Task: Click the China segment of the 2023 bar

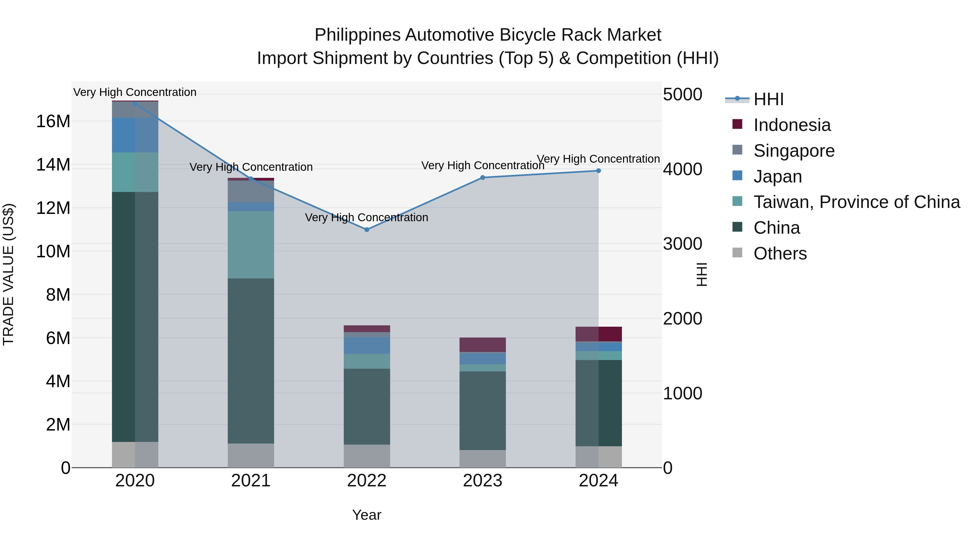Action: [483, 411]
